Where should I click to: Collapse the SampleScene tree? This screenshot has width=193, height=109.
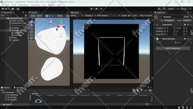point(6,18)
